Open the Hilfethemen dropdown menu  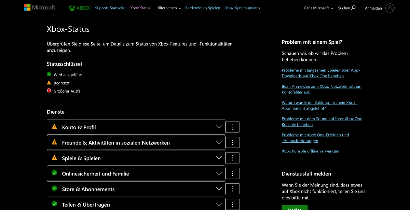pos(169,8)
